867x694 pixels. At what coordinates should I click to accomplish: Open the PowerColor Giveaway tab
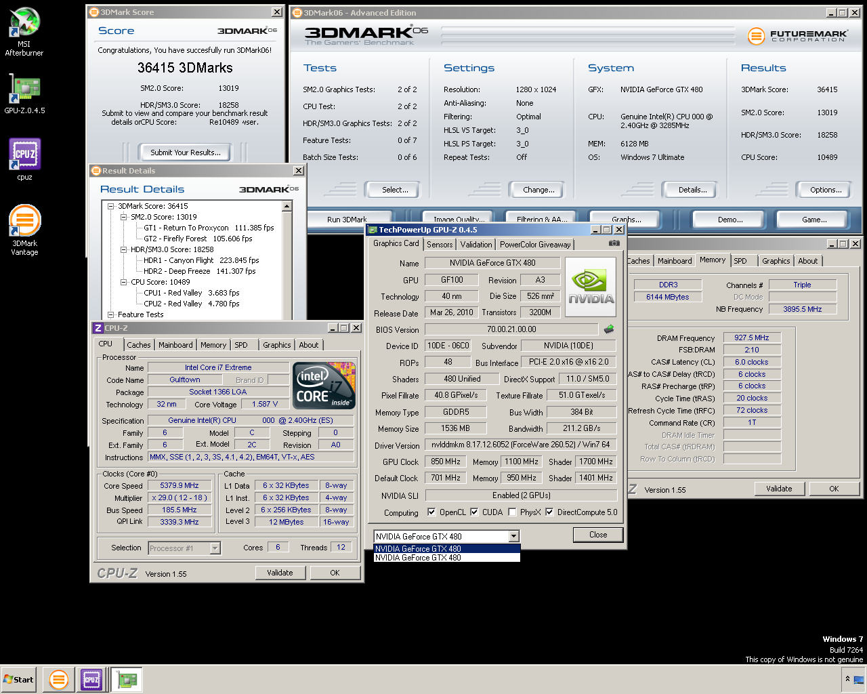535,245
